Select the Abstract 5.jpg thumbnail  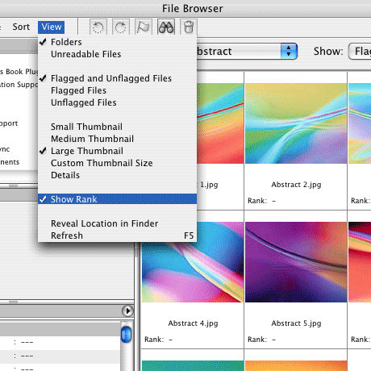coord(296,262)
